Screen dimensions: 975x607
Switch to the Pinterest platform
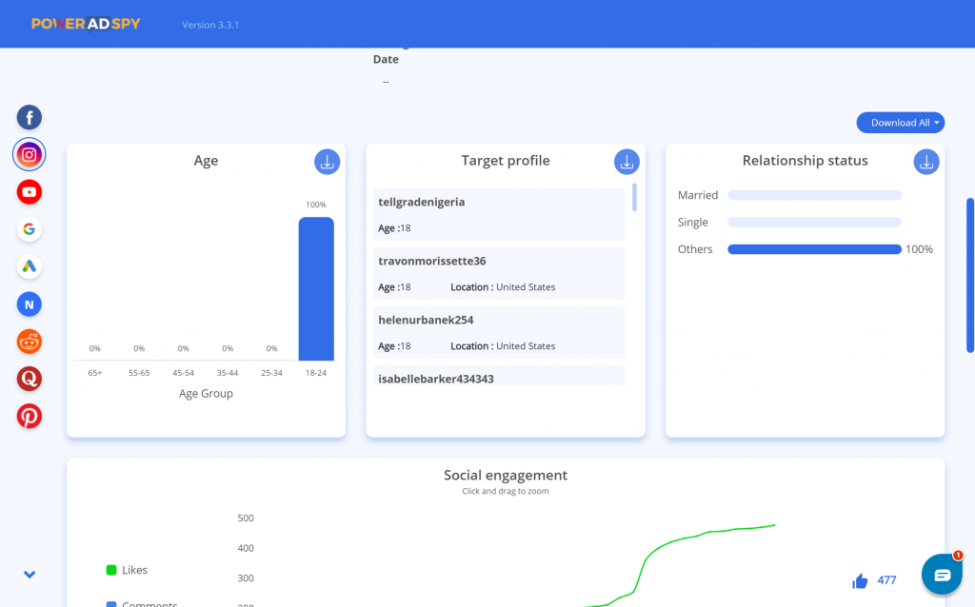(29, 417)
